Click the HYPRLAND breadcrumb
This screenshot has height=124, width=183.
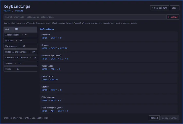pyautogui.click(x=19, y=11)
